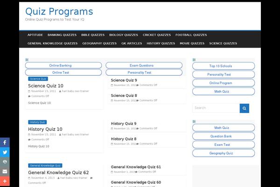
Task: Open the Aptitude menu item
Action: click(x=35, y=35)
